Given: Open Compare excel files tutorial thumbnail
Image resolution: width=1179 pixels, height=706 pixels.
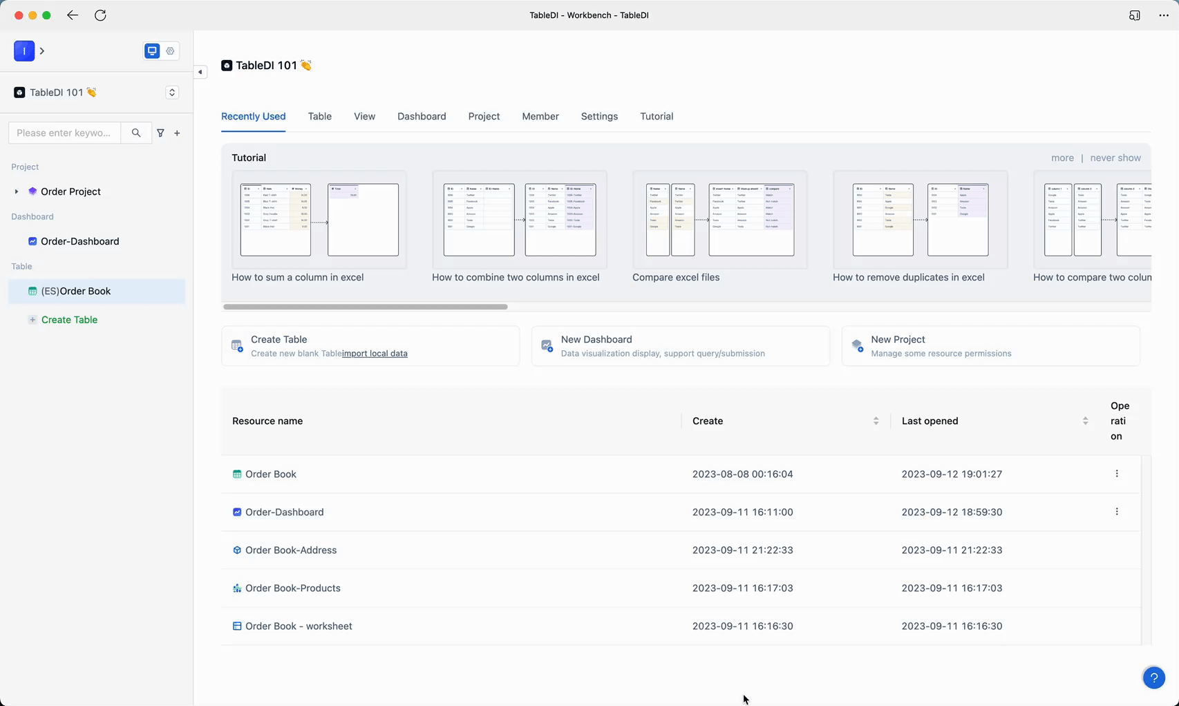Looking at the screenshot, I should coord(720,220).
